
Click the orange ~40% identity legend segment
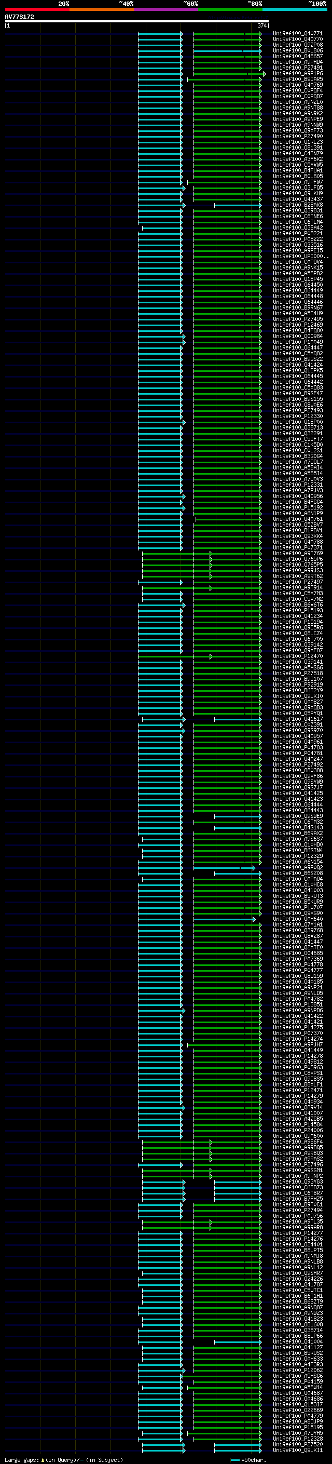pyautogui.click(x=102, y=9)
